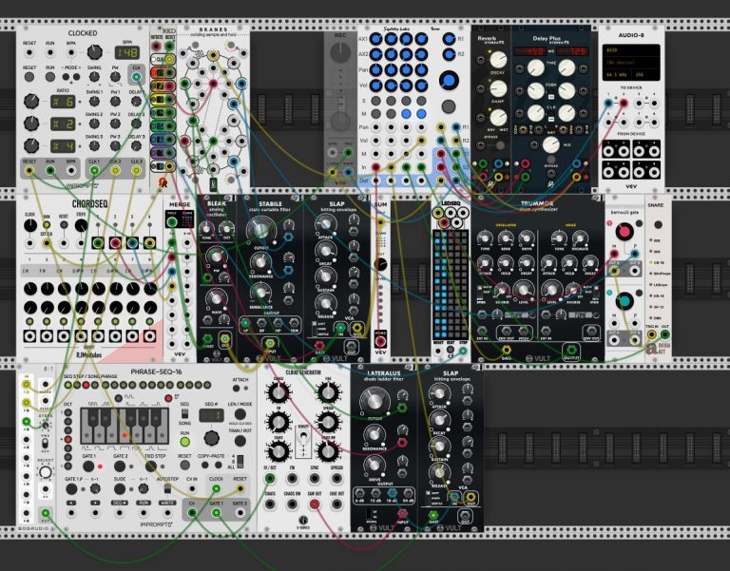
Task: Click the CLK port in CLOCKED master section
Action: pos(136,77)
